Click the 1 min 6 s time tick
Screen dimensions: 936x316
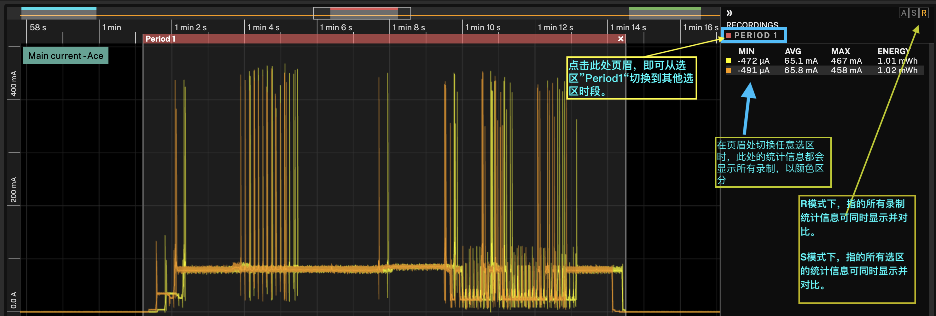(x=336, y=28)
